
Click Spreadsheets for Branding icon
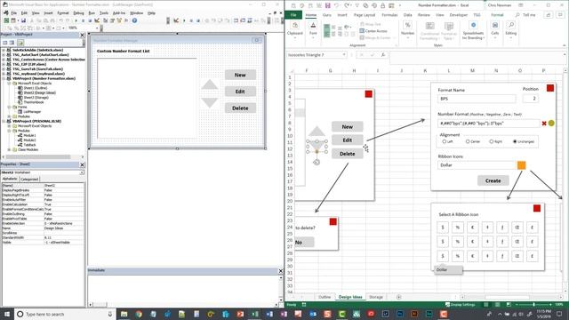473,25
